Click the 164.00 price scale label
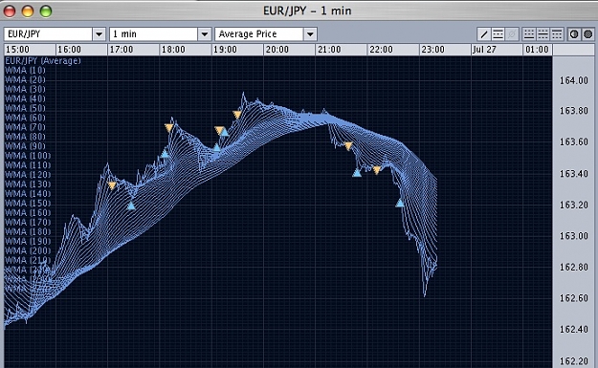598x368 pixels. click(573, 80)
